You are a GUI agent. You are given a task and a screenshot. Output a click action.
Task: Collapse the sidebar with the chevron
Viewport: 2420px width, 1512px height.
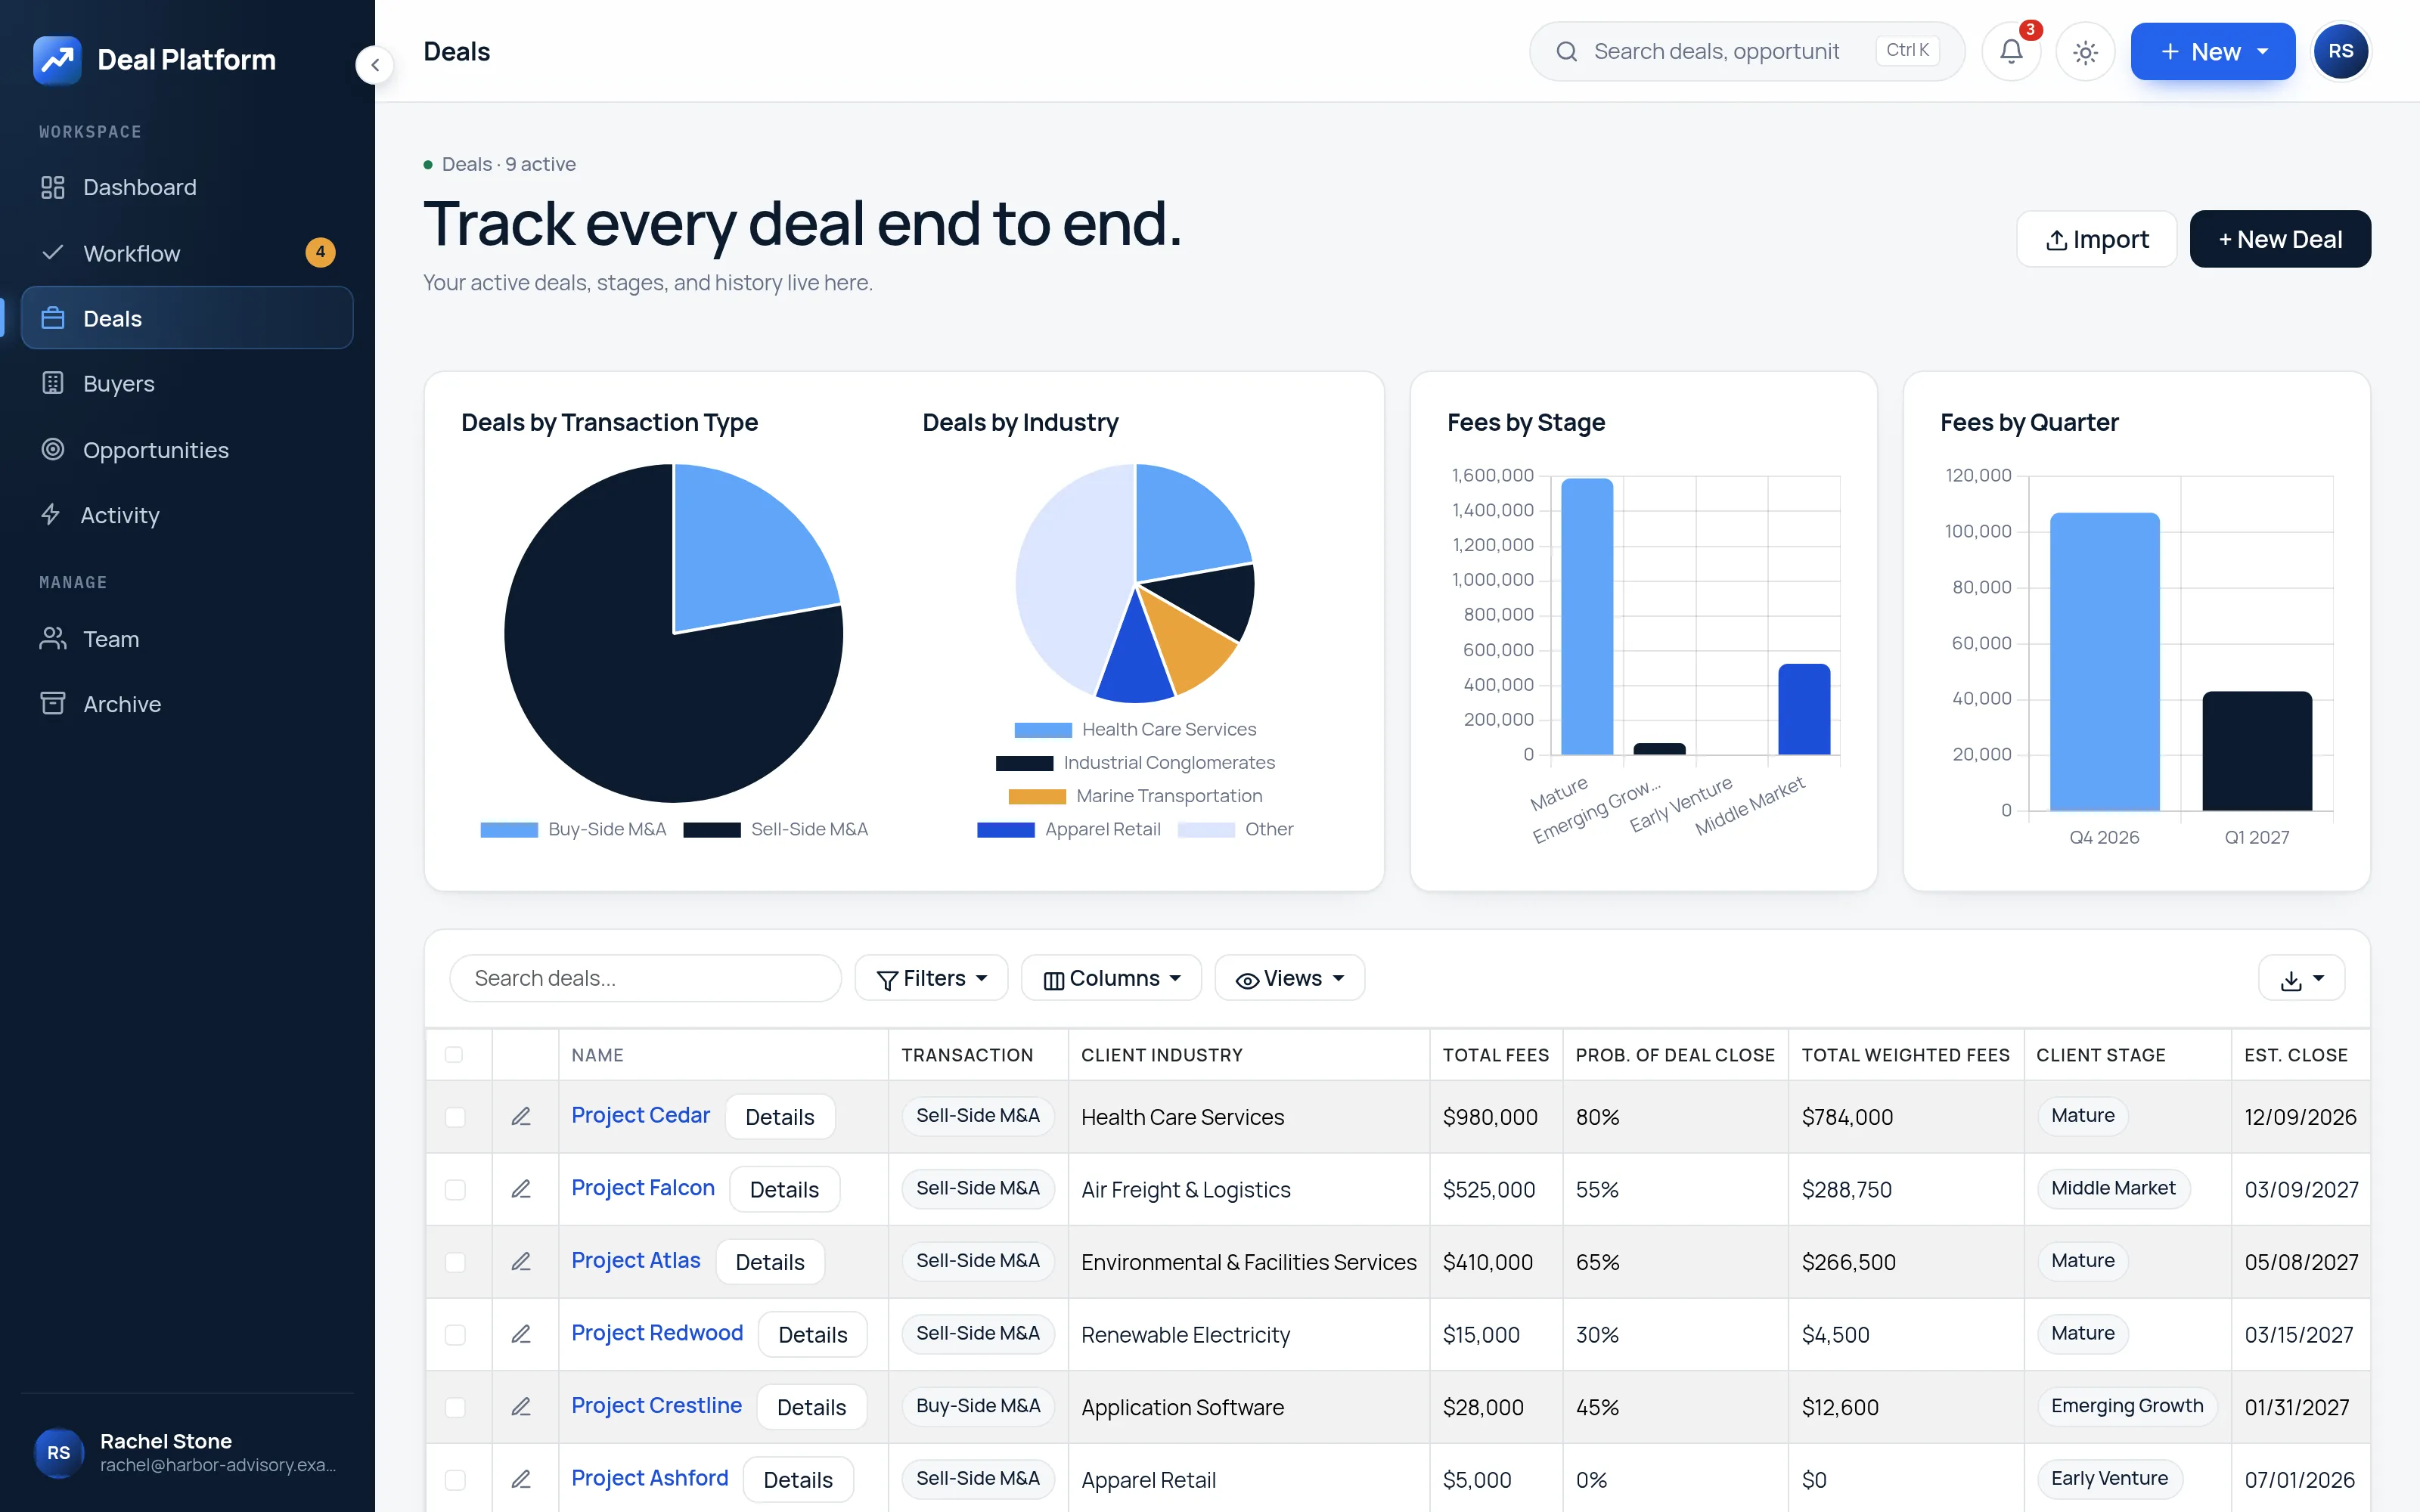click(375, 66)
